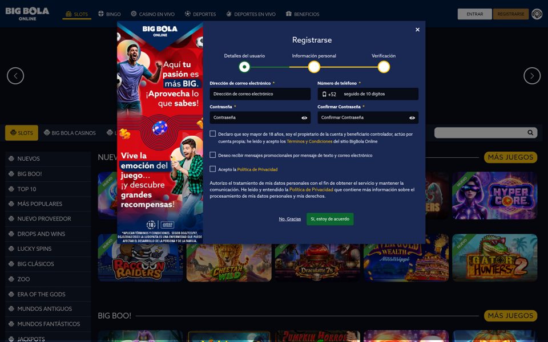Open Drops and Wins sidebar category

tap(48, 234)
